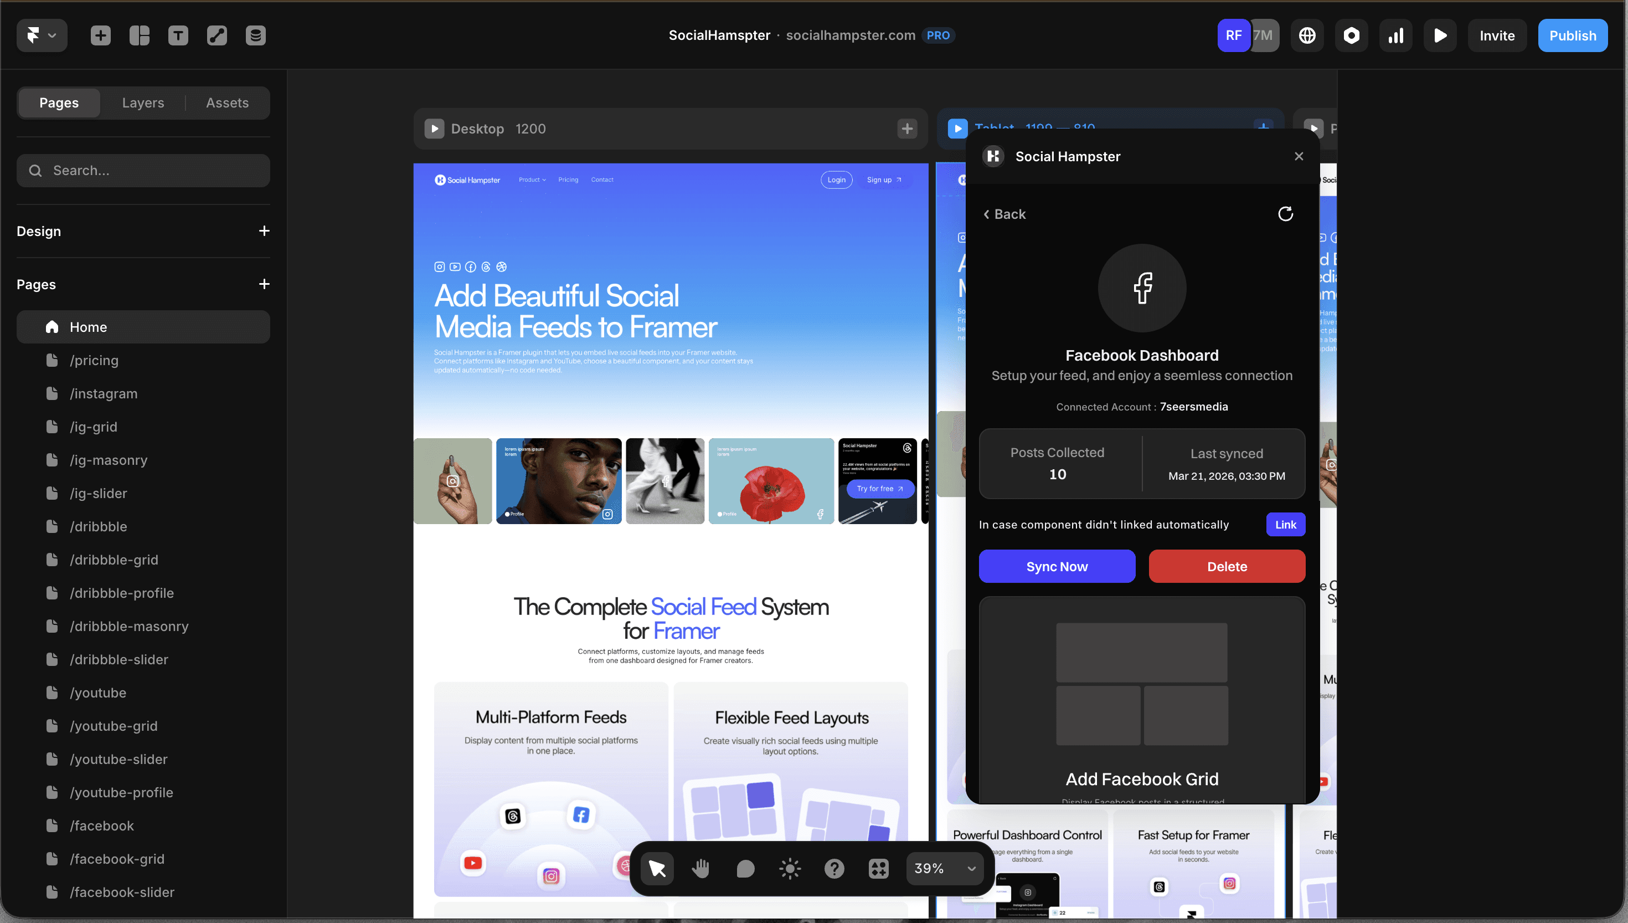
Task: Open the analytics bar chart icon
Action: 1395,35
